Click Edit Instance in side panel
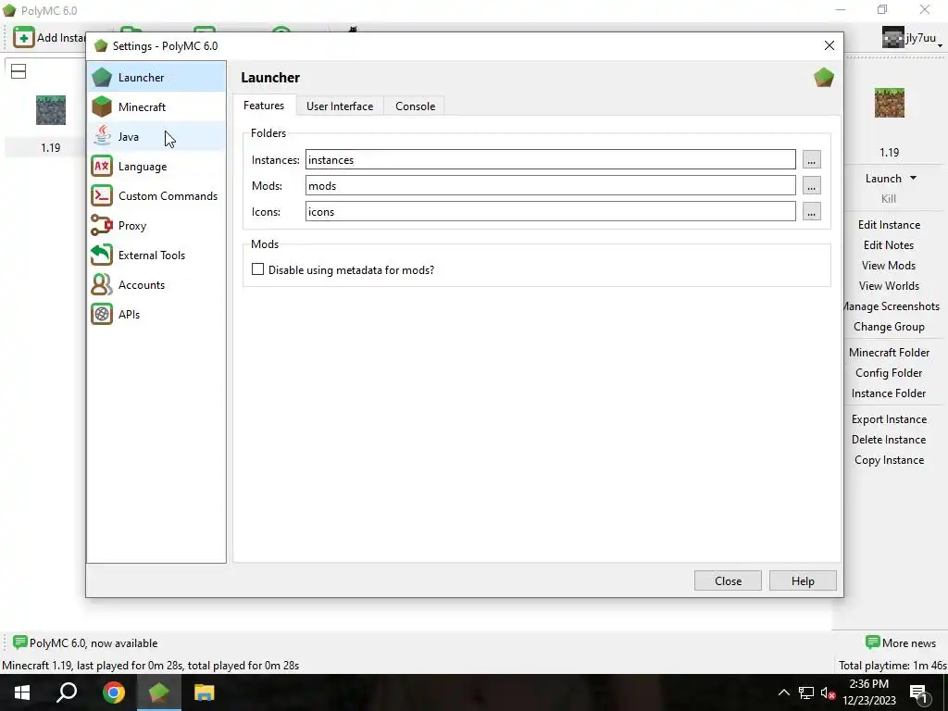Screen dimensions: 948x711 click(x=889, y=225)
